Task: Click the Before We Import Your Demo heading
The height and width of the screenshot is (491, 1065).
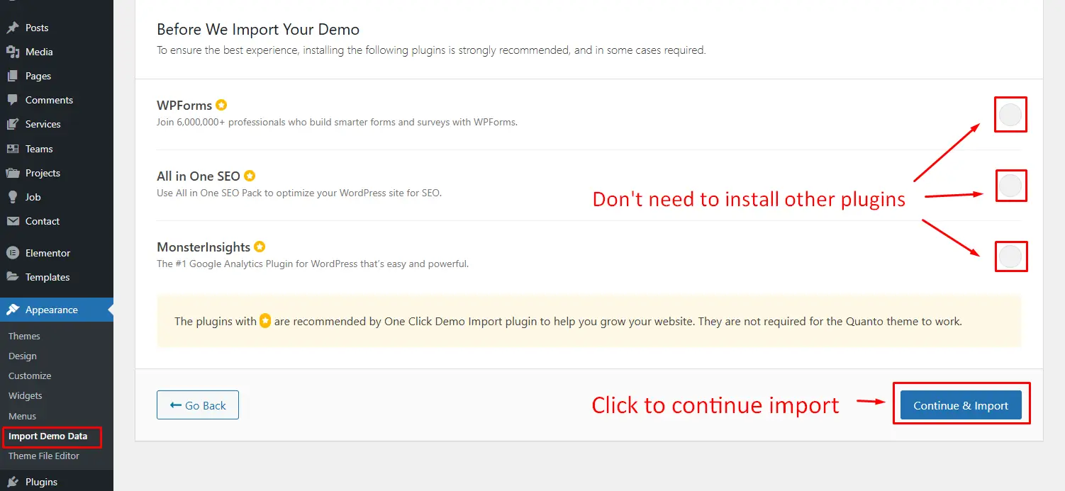Action: pyautogui.click(x=258, y=30)
